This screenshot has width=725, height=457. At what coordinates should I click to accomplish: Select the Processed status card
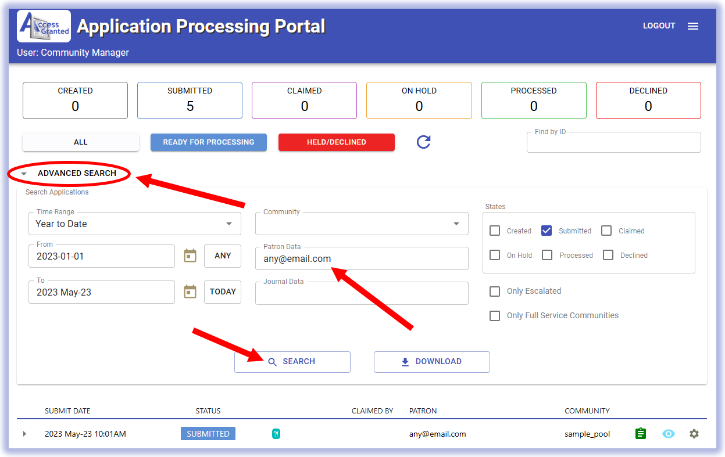tap(534, 100)
